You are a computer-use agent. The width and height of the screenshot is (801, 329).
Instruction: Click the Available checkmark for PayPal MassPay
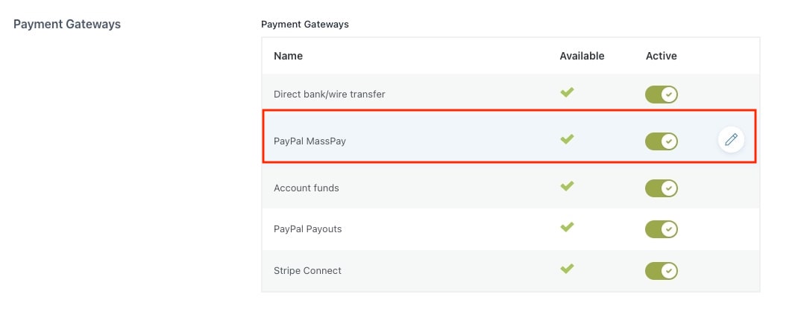[x=567, y=138]
